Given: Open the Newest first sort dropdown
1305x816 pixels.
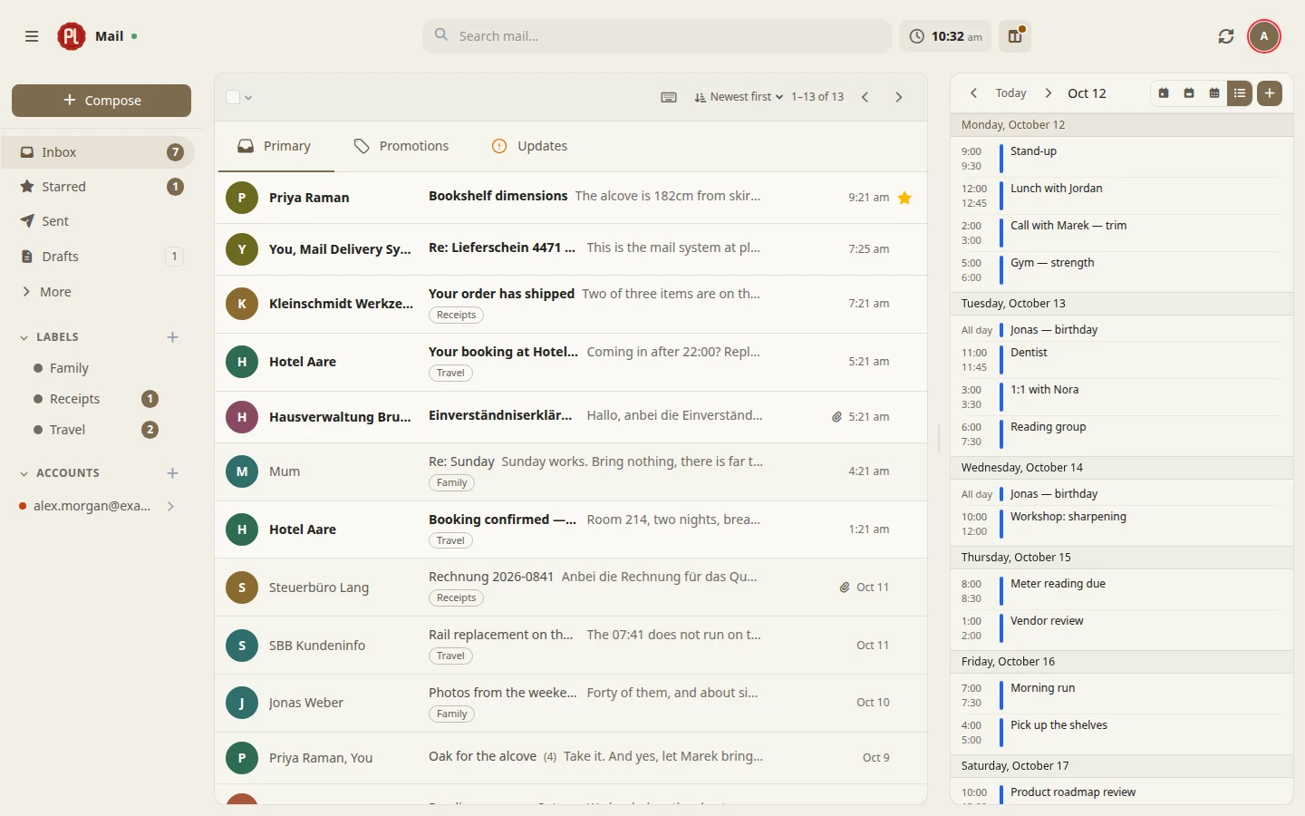Looking at the screenshot, I should click(739, 97).
